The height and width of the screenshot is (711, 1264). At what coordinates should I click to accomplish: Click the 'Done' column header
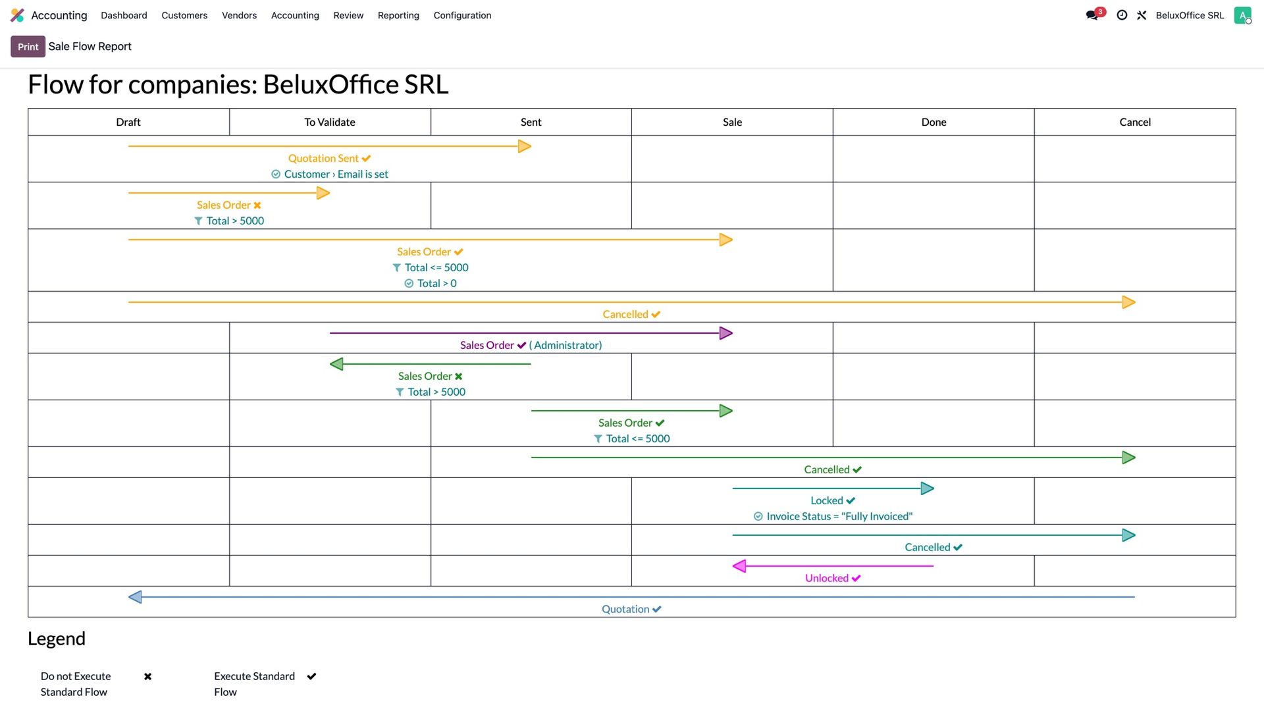point(934,122)
